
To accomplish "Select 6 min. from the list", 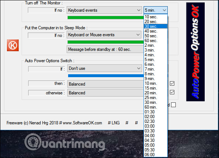I will pos(156,64).
